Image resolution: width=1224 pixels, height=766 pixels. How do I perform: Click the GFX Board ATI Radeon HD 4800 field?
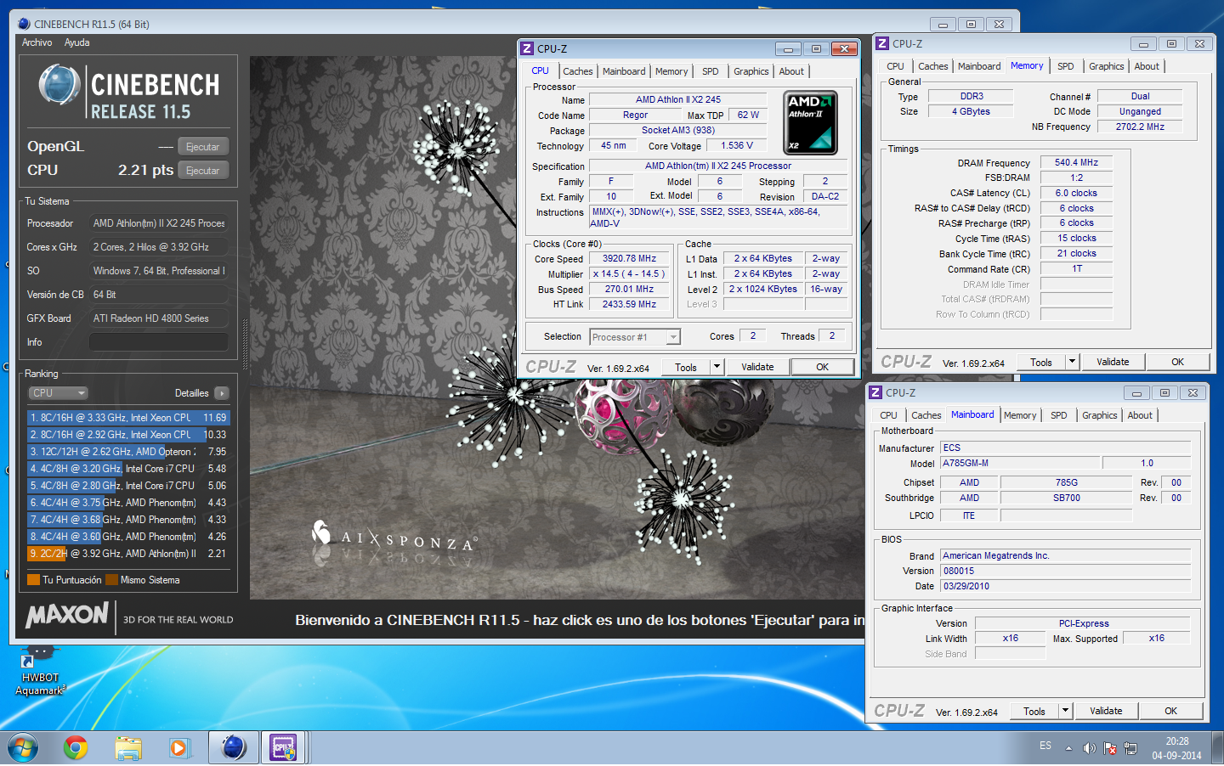(x=159, y=318)
